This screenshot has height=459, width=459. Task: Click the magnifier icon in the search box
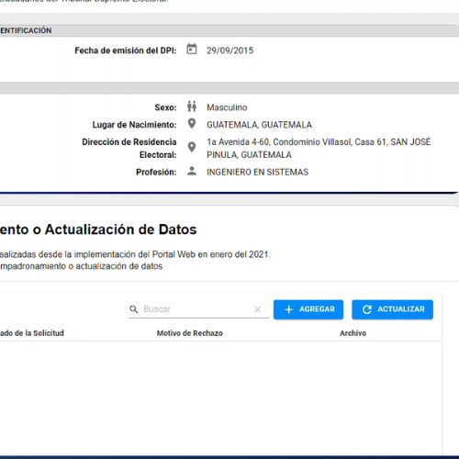pos(134,309)
